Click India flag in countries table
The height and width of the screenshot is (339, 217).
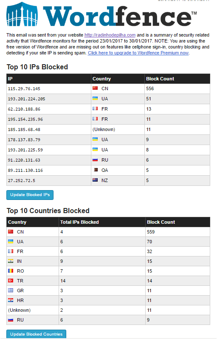pyautogui.click(x=11, y=261)
